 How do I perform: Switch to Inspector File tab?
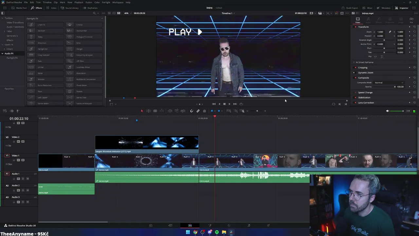[411, 20]
